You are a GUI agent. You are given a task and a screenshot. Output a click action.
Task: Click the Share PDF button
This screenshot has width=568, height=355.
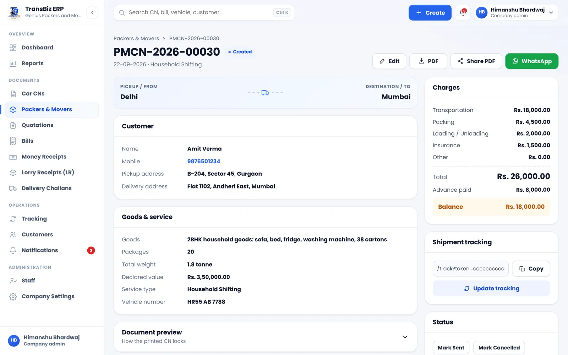(x=476, y=61)
